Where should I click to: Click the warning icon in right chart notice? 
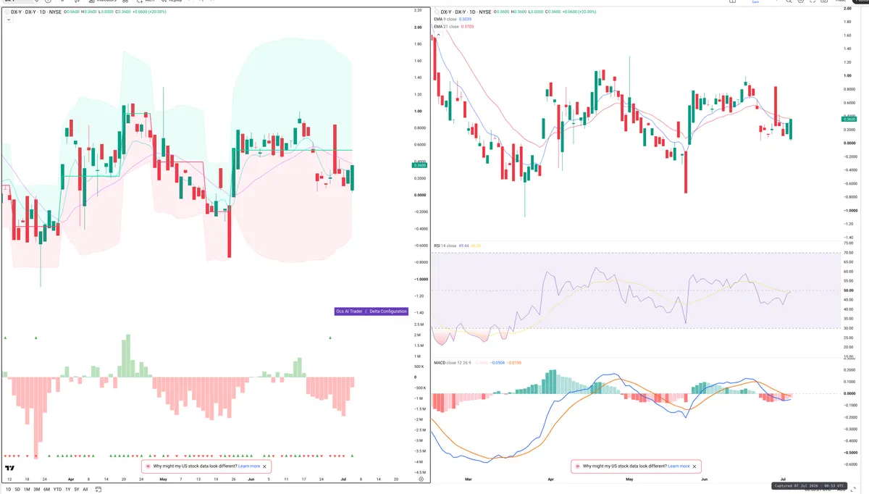click(x=577, y=466)
